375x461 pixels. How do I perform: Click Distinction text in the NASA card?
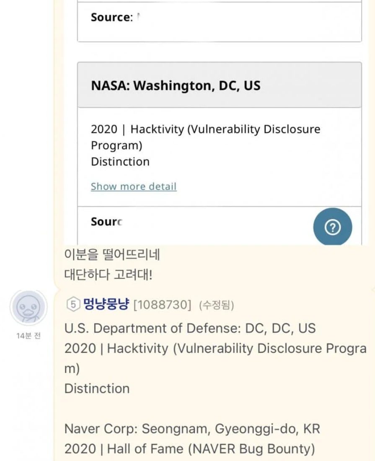[120, 162]
